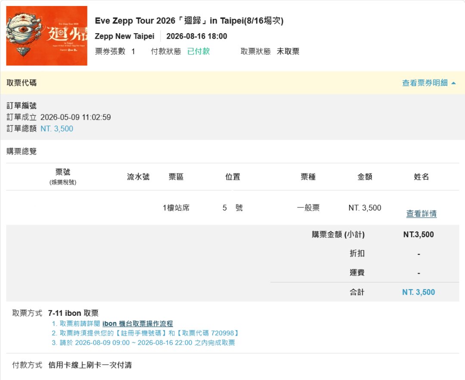Click the order time 2026-05-09 11:02:59
The height and width of the screenshot is (380, 465).
click(x=76, y=117)
